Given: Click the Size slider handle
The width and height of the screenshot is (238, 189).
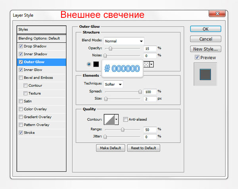Looking at the screenshot, I should pos(106,99).
